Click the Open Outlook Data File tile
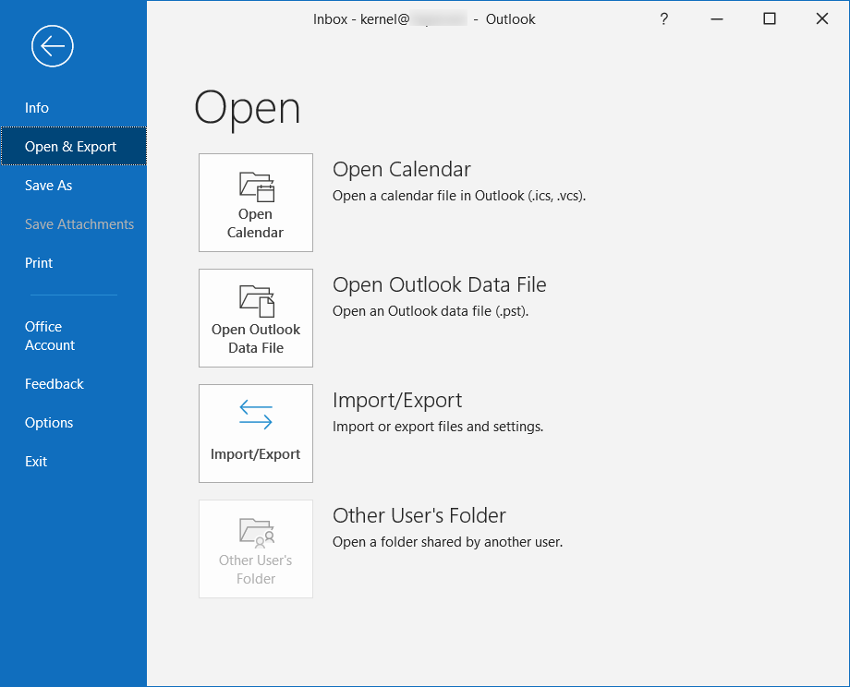 click(x=256, y=318)
